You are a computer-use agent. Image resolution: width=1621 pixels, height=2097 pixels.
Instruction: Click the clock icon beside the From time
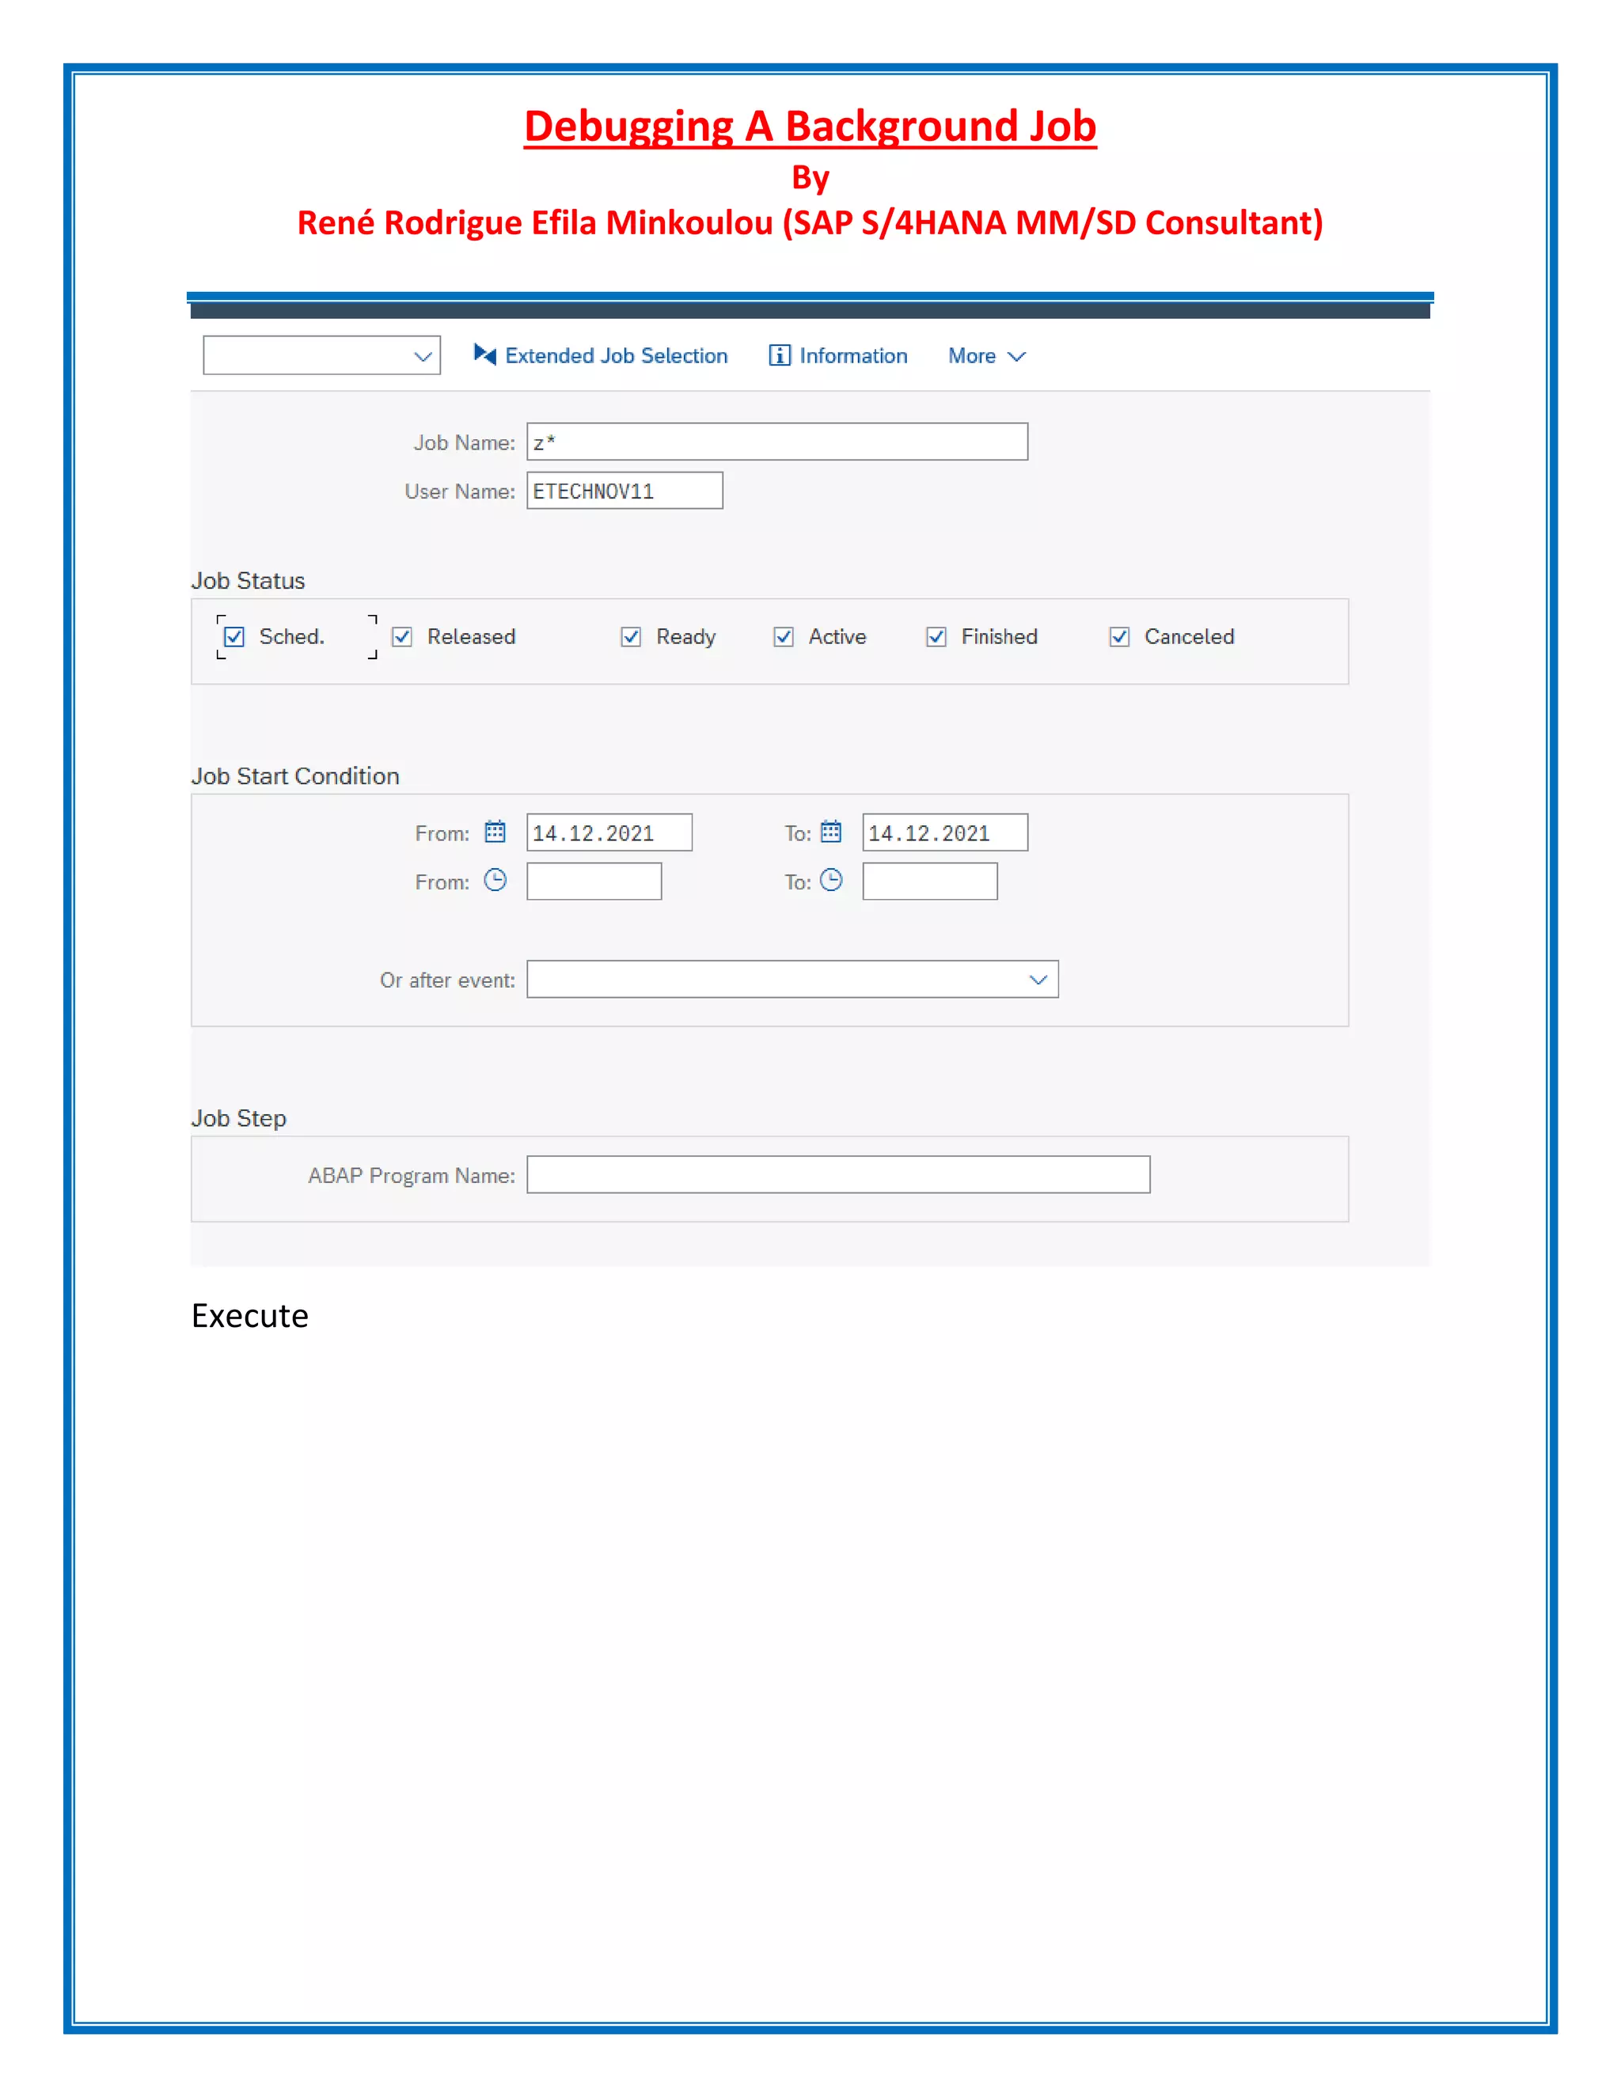tap(495, 881)
